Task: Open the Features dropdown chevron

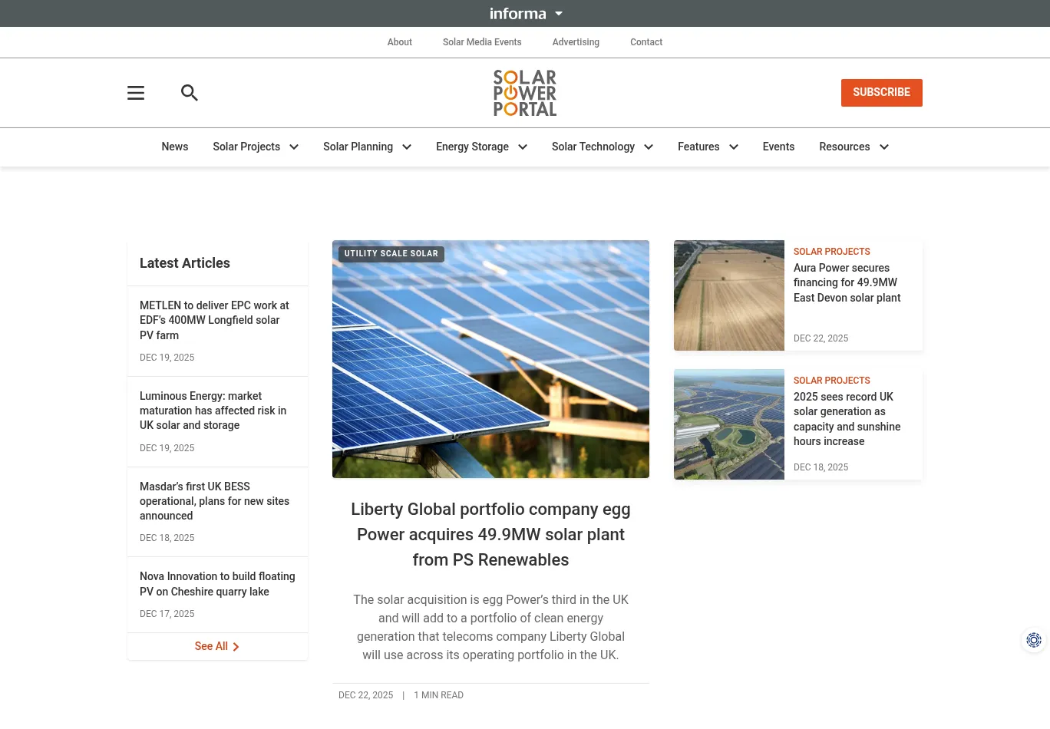Action: [734, 147]
